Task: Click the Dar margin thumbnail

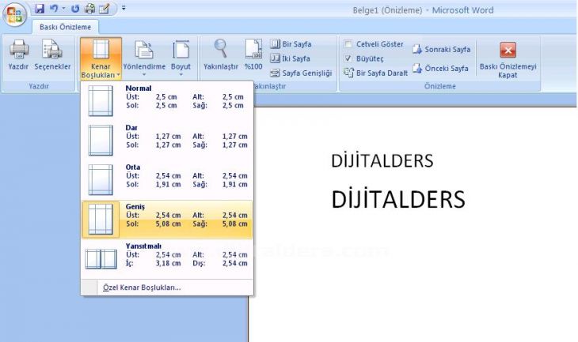Action: [101, 140]
